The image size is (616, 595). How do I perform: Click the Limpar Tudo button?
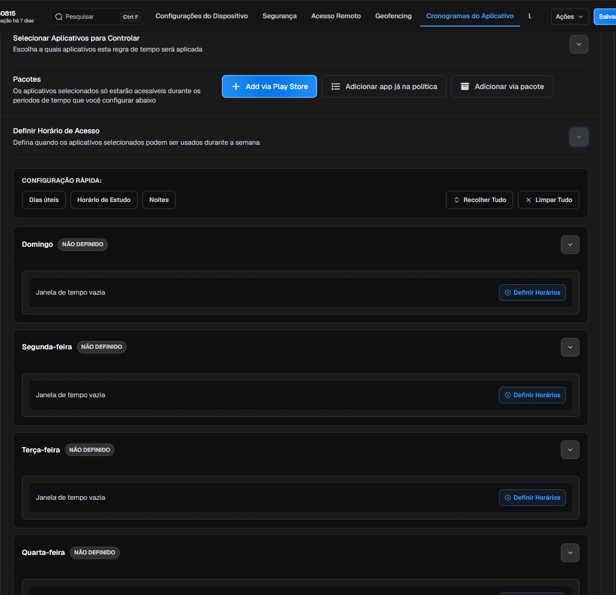(x=548, y=200)
